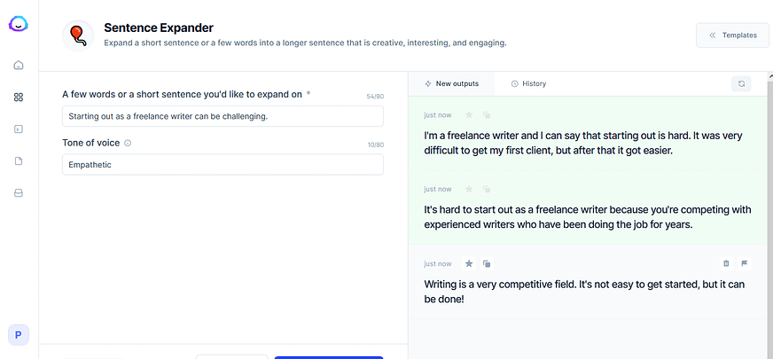The height and width of the screenshot is (359, 773).
Task: Select the New outputs tab
Action: pyautogui.click(x=451, y=83)
